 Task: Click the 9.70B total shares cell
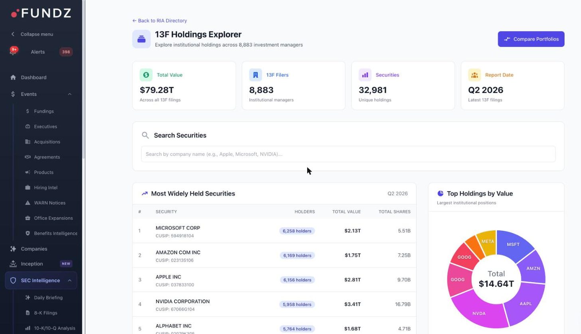click(x=404, y=280)
